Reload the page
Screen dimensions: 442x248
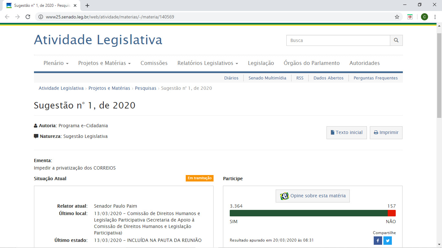[28, 17]
